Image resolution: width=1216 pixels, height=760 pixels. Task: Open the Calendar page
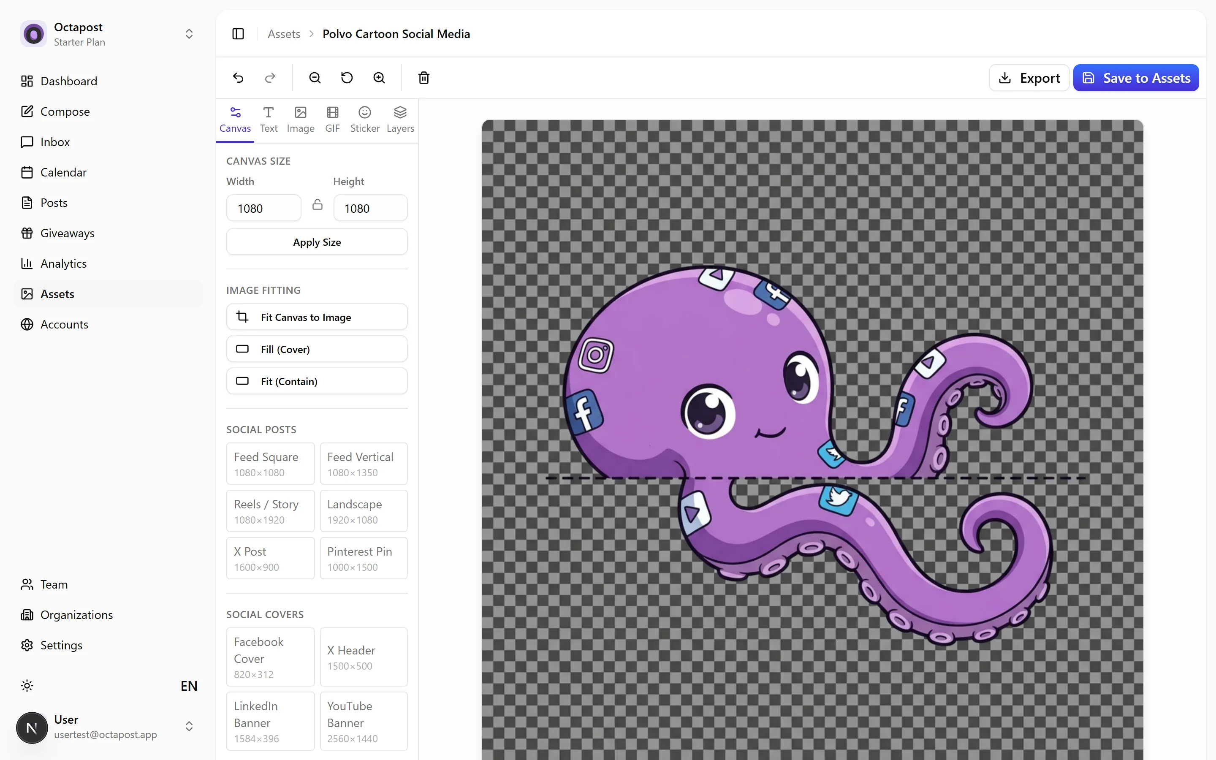tap(108, 172)
